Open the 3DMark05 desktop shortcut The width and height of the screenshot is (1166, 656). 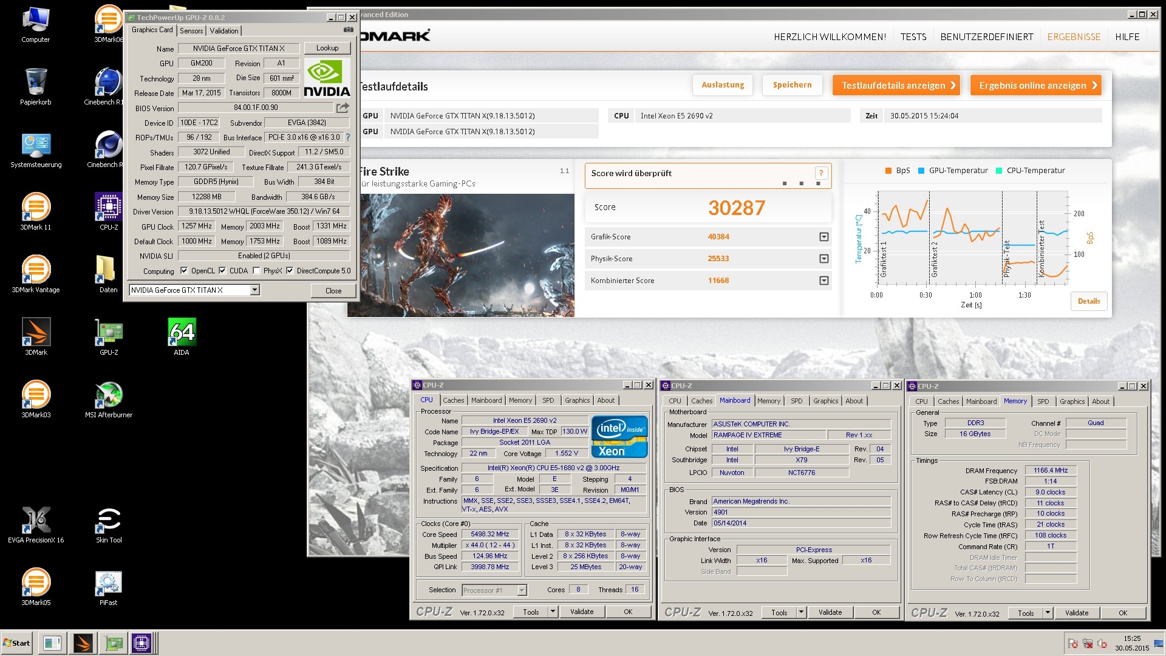coord(36,587)
